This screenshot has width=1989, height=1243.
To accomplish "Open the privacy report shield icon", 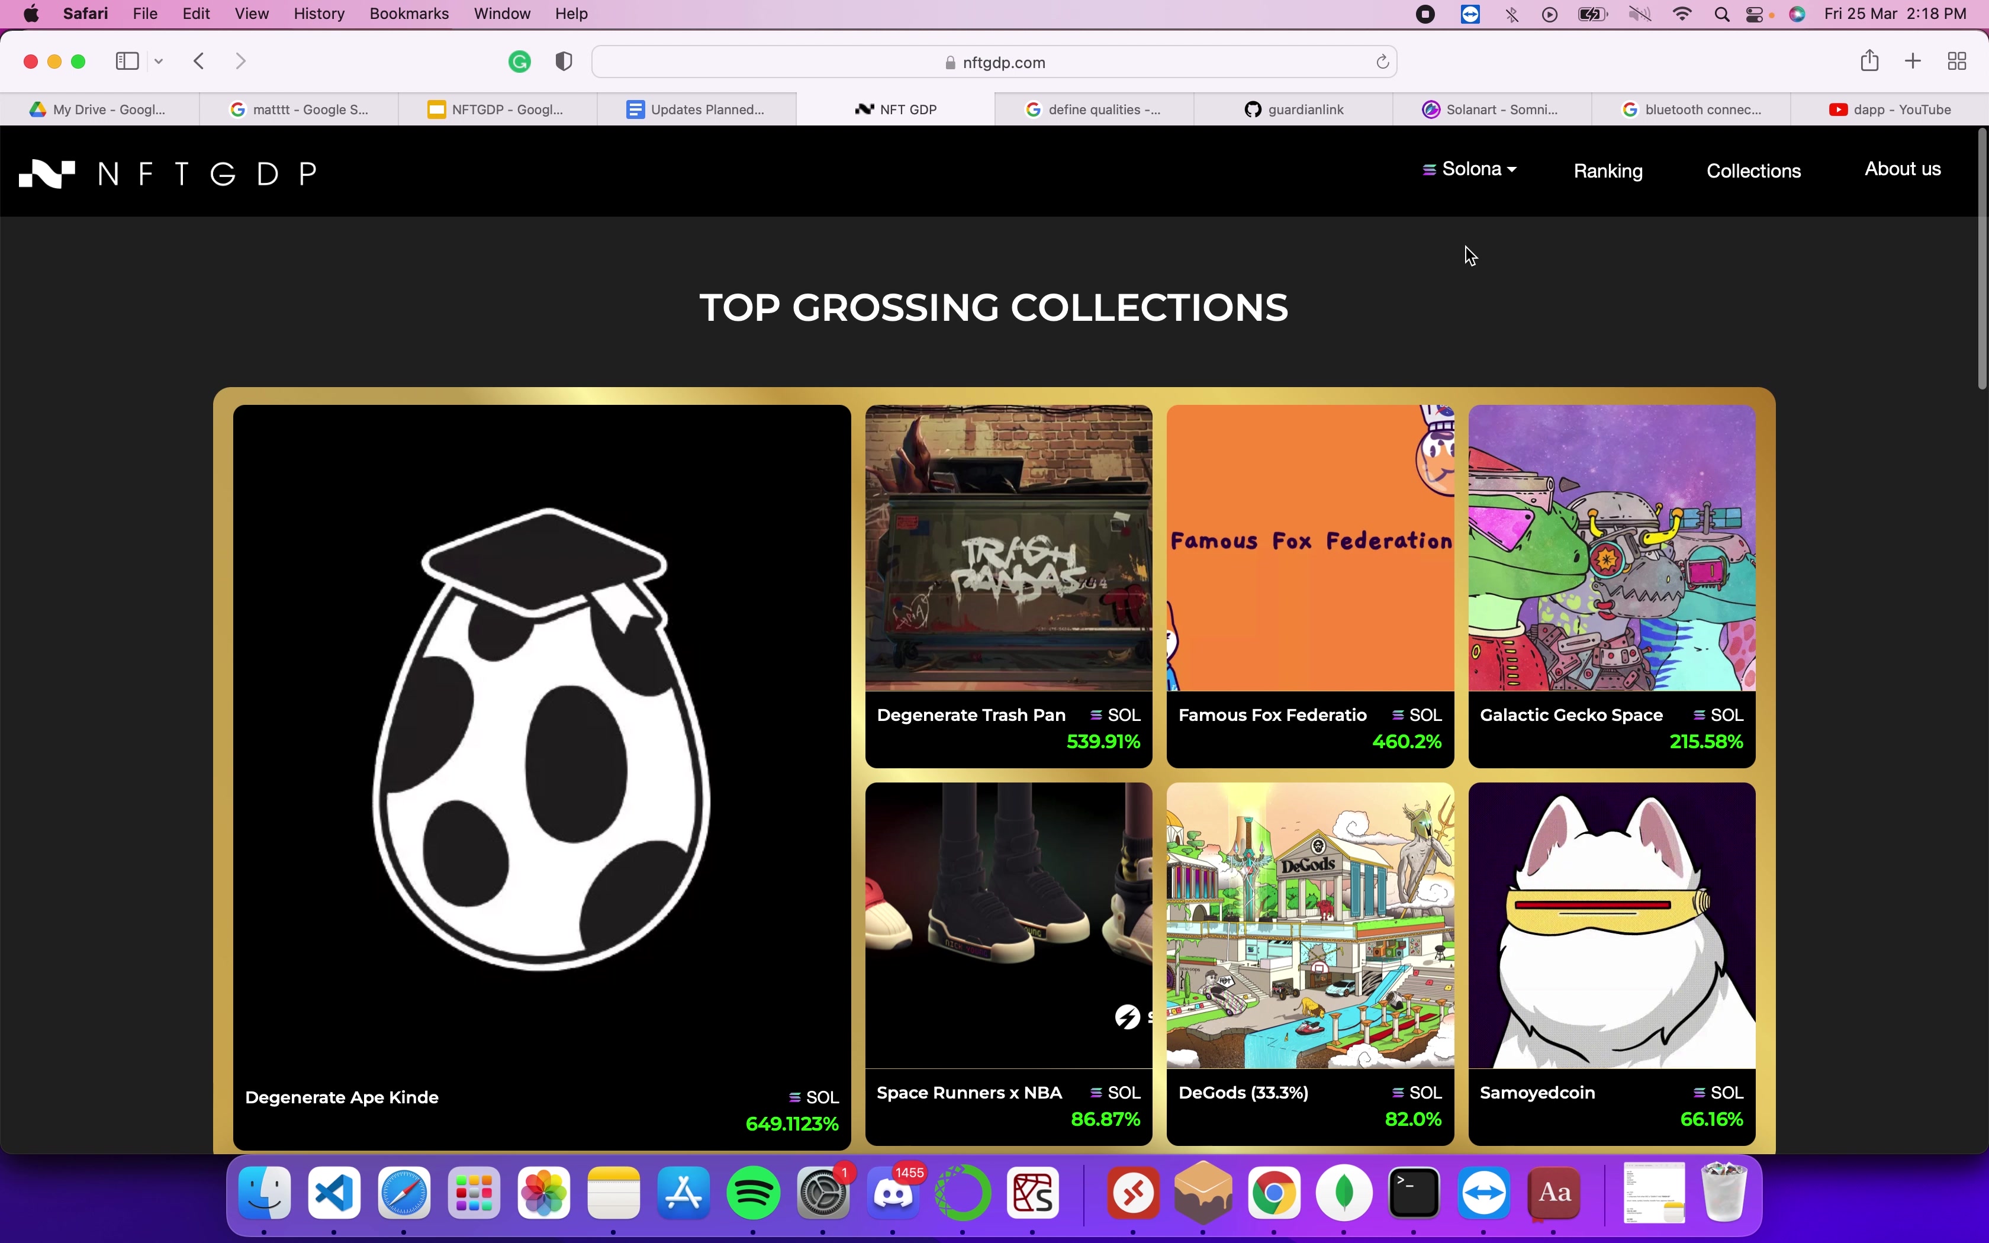I will coord(564,62).
